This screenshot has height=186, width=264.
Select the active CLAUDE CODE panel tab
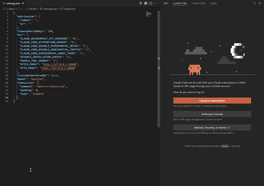[x=180, y=3]
